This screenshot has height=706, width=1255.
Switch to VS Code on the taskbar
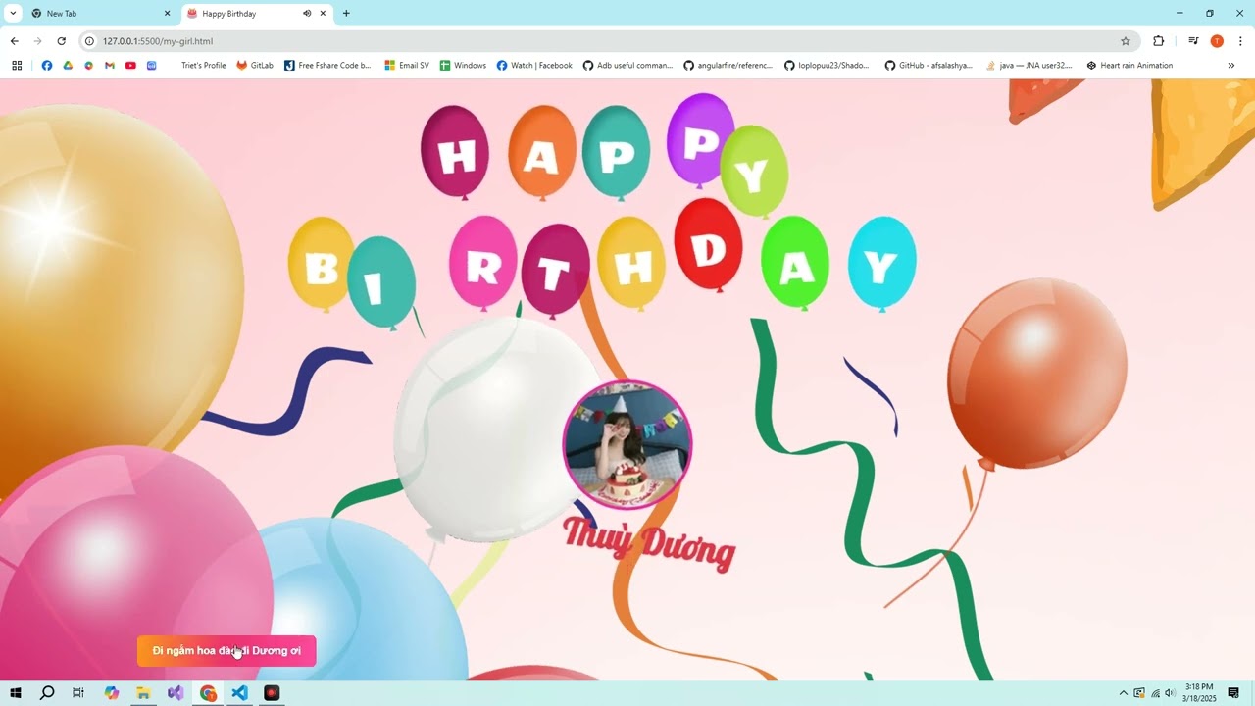(240, 693)
